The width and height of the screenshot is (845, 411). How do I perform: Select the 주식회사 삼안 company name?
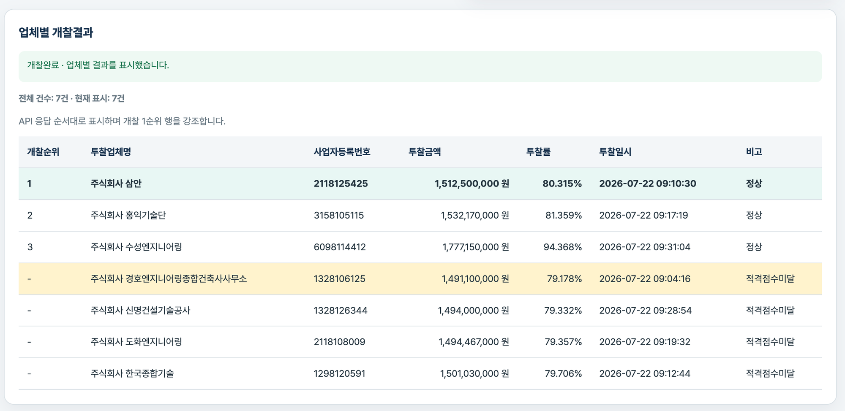point(116,184)
